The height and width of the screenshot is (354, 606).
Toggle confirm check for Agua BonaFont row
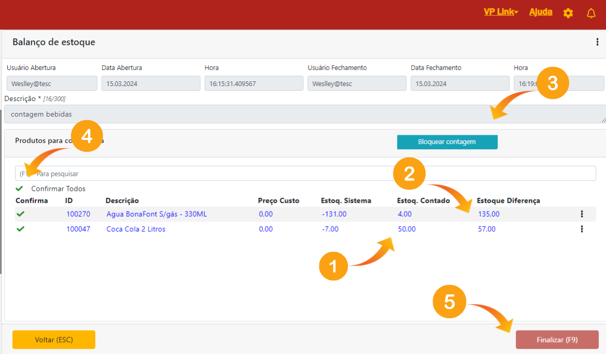pos(20,214)
